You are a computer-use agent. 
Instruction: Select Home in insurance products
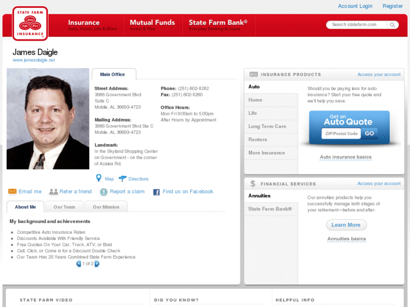tap(271, 100)
